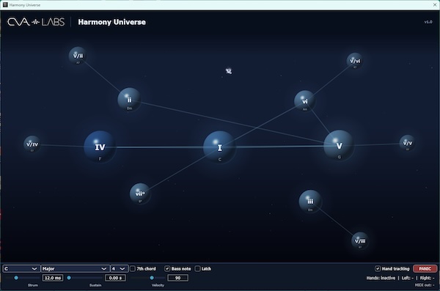
Task: Click the small satellite sprite in space
Action: tap(229, 71)
